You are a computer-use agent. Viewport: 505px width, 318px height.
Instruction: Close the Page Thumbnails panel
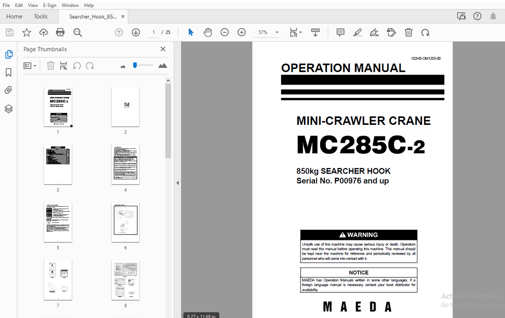[162, 49]
